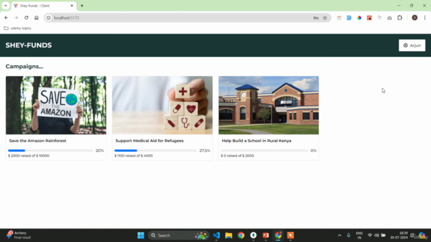Open the Chrome profile avatar
Viewport: 431px width, 242px height.
(415, 18)
